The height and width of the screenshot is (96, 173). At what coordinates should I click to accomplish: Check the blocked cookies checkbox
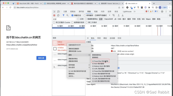point(54,22)
